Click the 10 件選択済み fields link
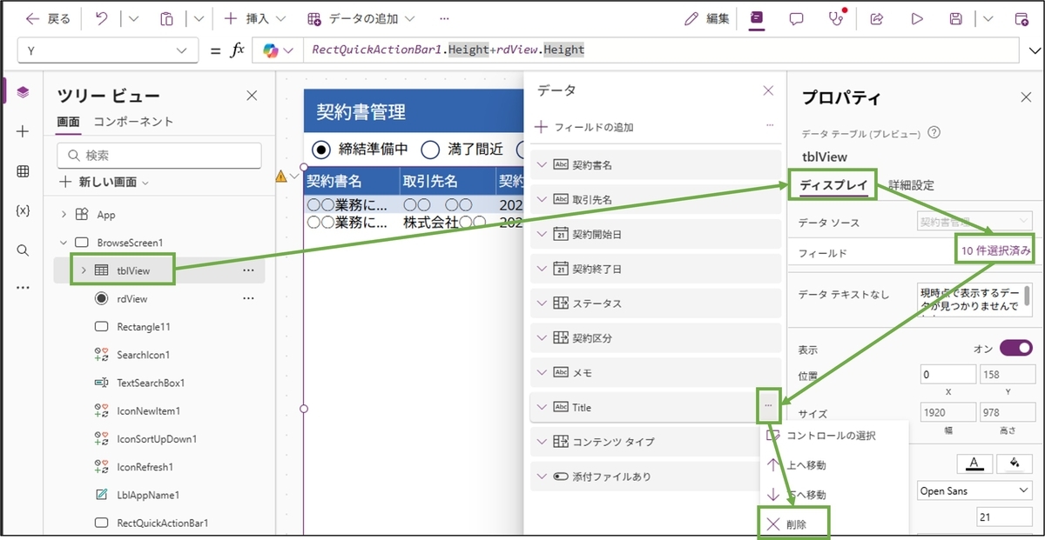 click(x=996, y=251)
